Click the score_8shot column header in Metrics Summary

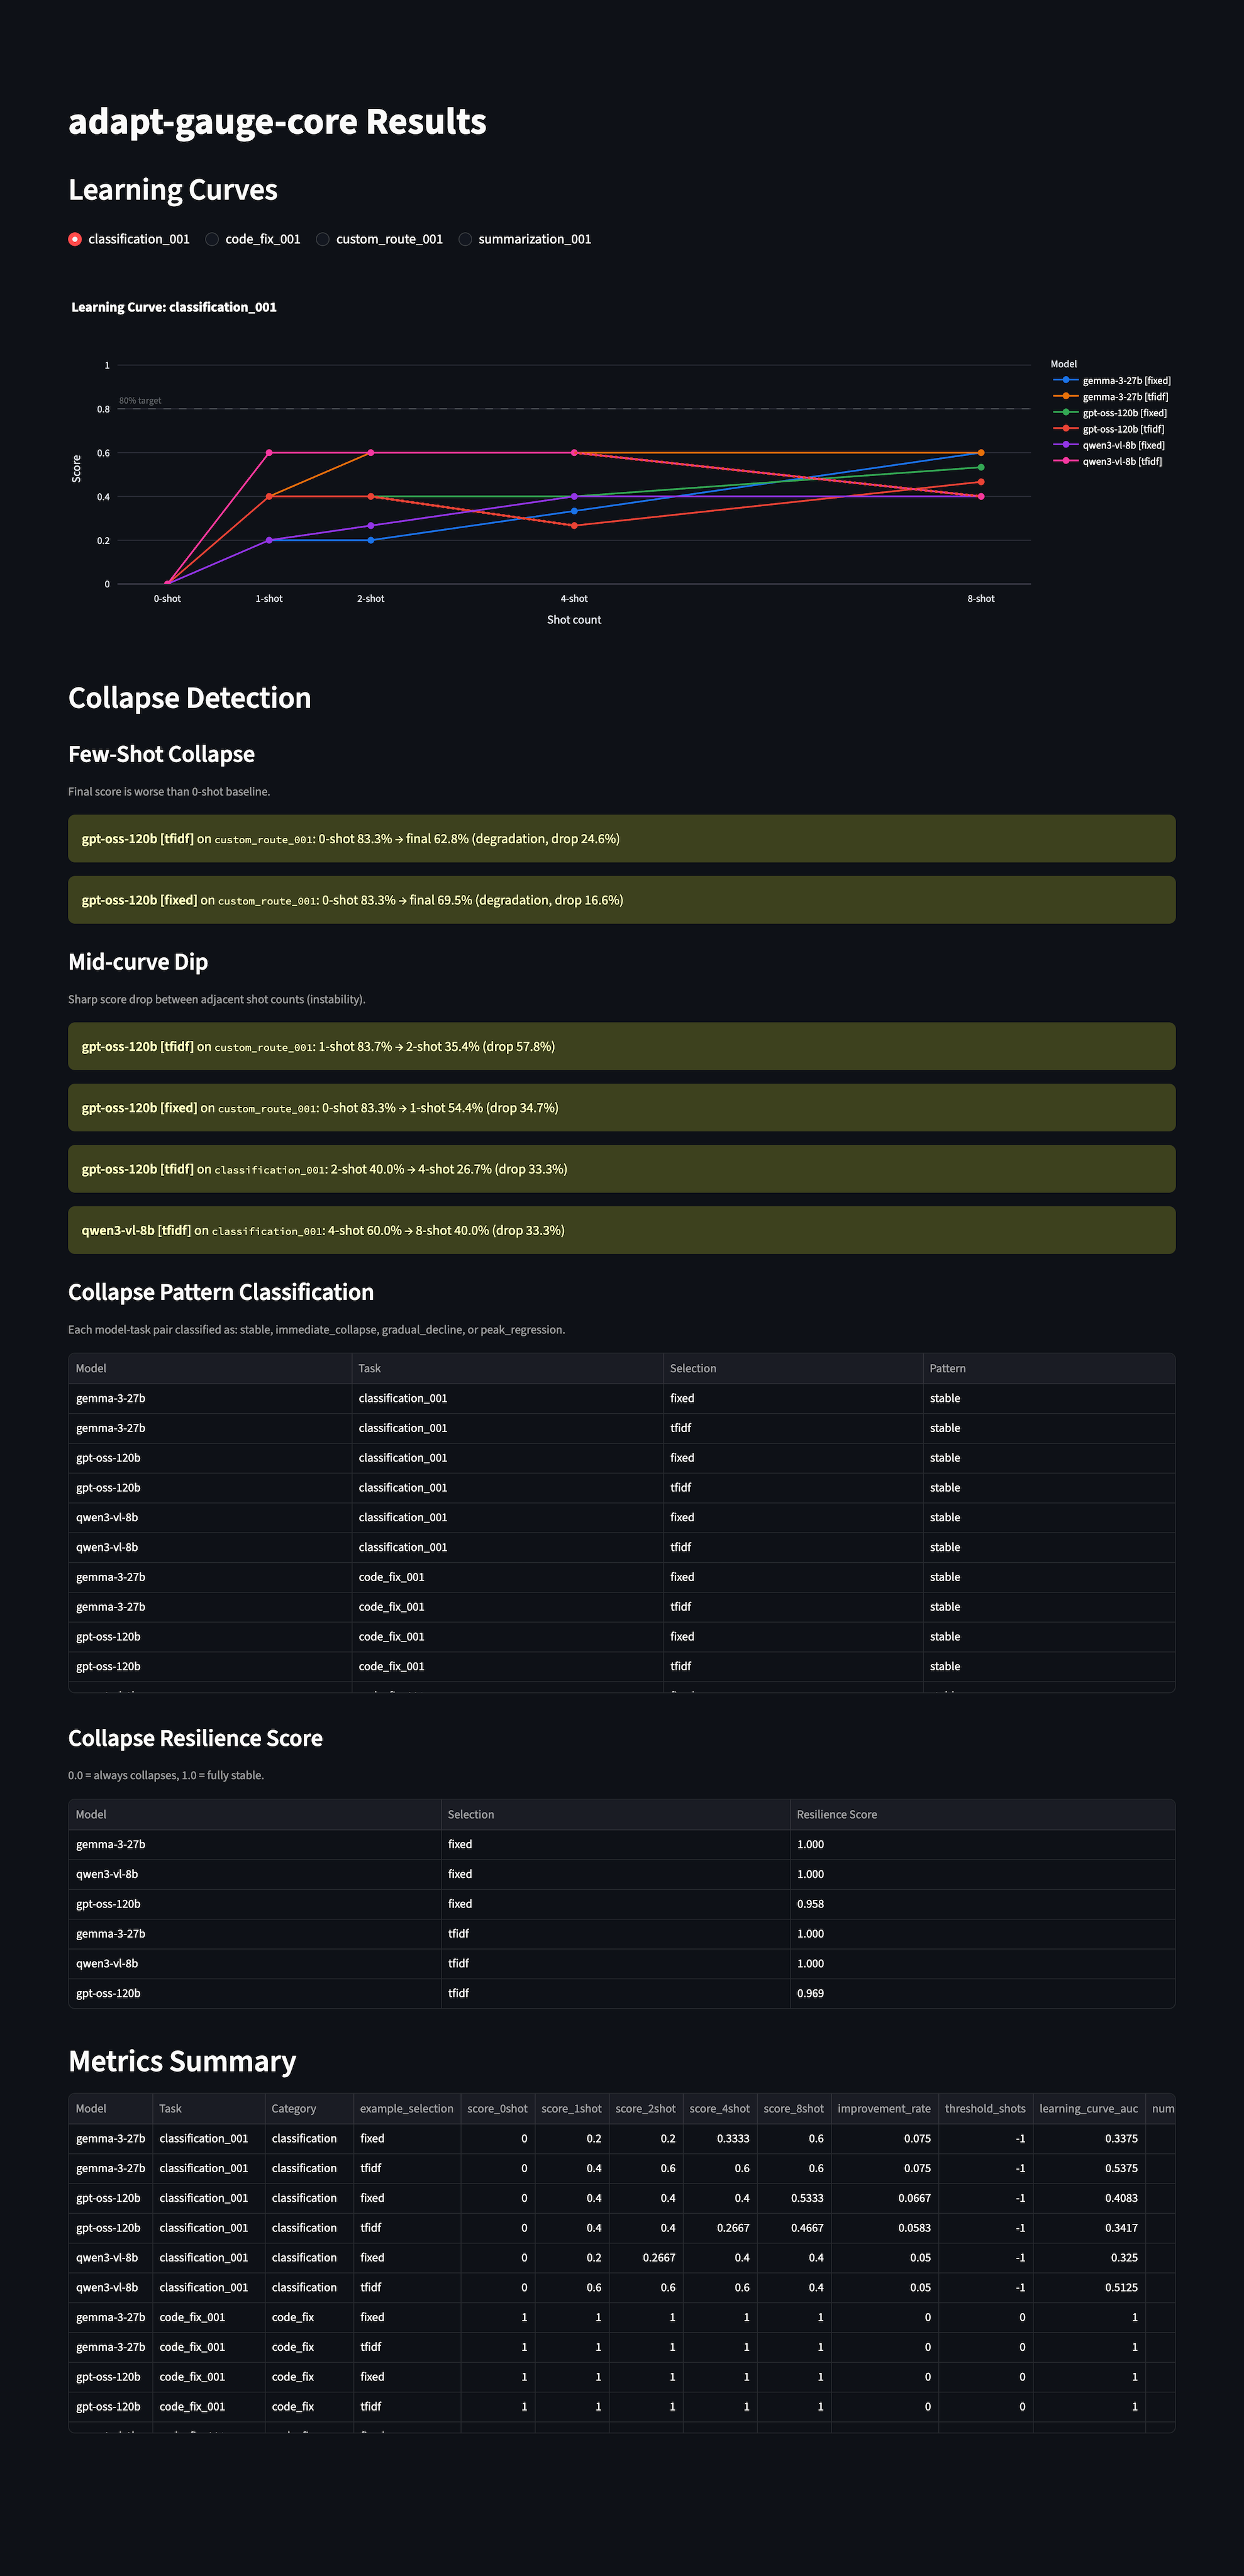[x=794, y=2108]
